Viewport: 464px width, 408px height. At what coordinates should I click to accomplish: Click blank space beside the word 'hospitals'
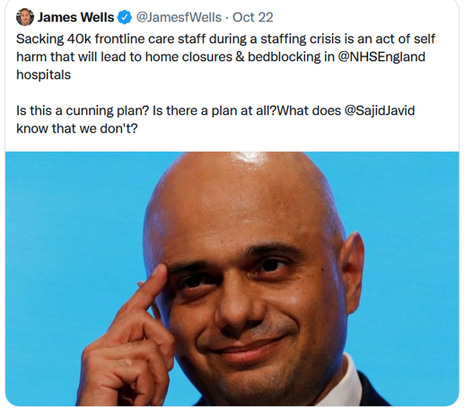click(x=240, y=74)
